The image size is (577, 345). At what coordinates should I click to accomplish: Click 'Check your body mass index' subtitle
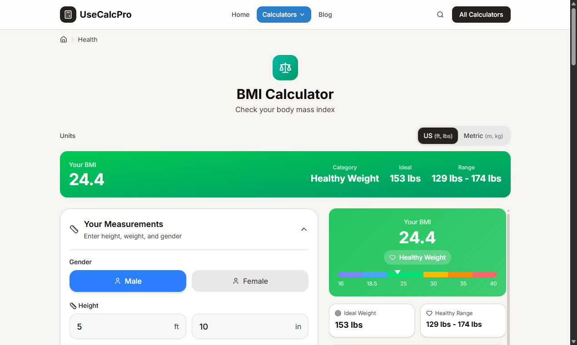click(x=285, y=110)
